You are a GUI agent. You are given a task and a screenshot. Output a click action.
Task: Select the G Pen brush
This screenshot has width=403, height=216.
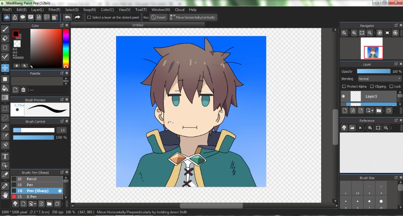click(37, 196)
